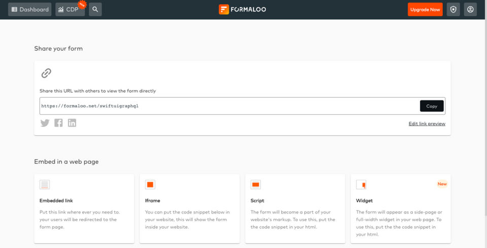This screenshot has width=487, height=248.
Task: Open the user account profile icon
Action: tap(470, 10)
